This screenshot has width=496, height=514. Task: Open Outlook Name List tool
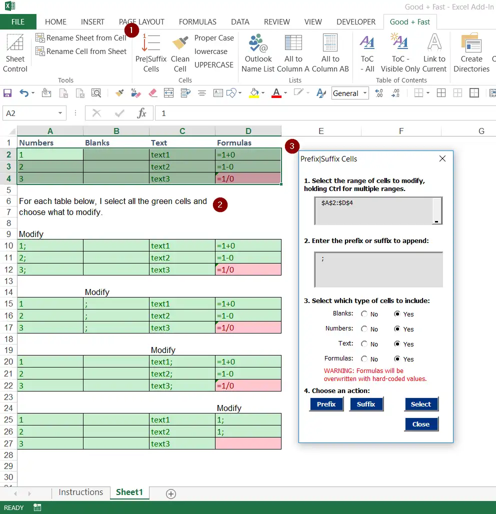pyautogui.click(x=258, y=52)
